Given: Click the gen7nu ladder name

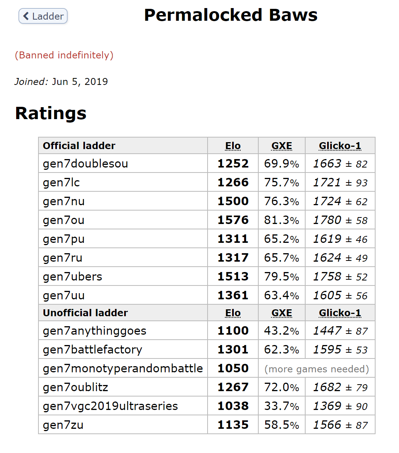Looking at the screenshot, I should (64, 201).
